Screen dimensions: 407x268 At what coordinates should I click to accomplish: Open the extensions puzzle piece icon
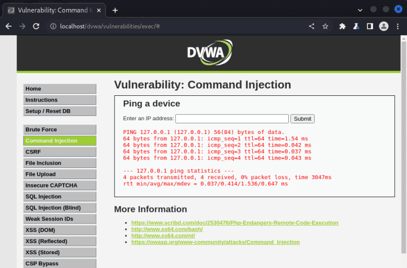[x=342, y=26]
